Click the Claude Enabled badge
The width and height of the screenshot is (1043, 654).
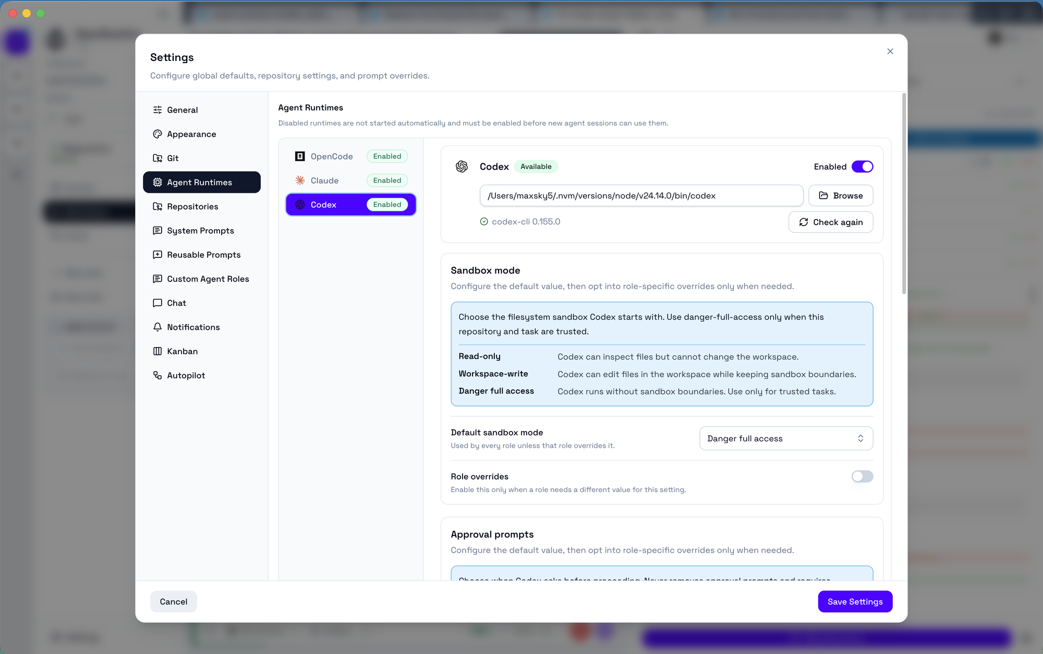tap(387, 180)
